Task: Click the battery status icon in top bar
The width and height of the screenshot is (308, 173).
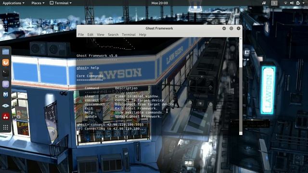Action: (x=298, y=3)
